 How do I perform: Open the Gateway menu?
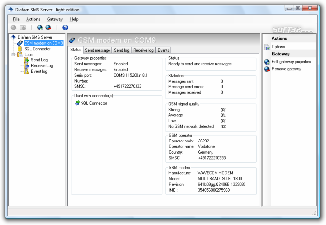click(x=55, y=19)
